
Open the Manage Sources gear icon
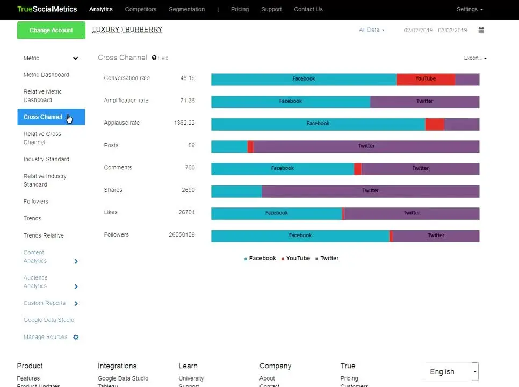[76, 337]
